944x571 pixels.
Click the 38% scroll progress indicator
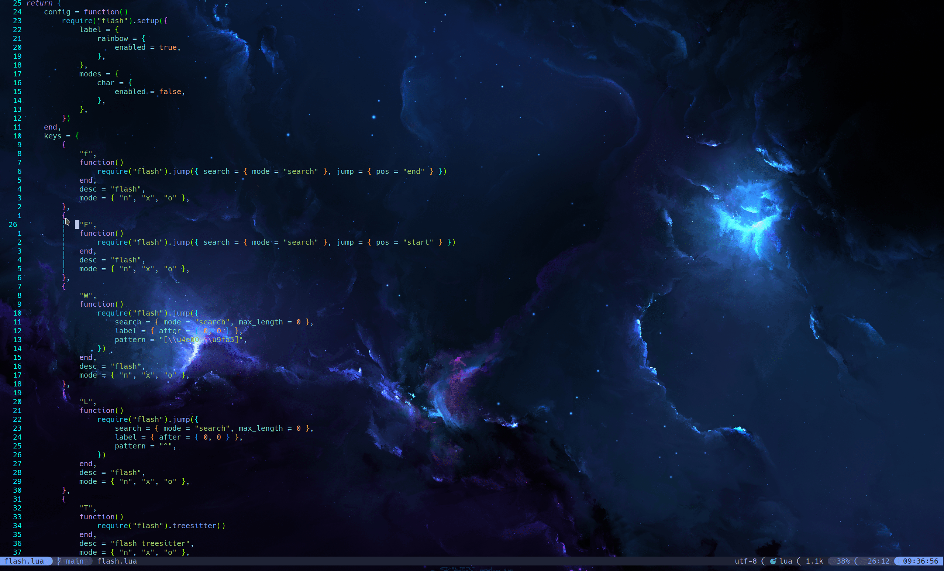pos(843,561)
